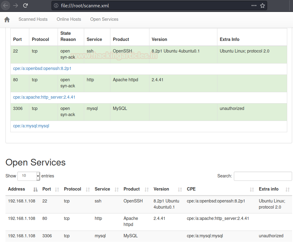
Task: Select port 22 cell in host table
Action: point(20,54)
